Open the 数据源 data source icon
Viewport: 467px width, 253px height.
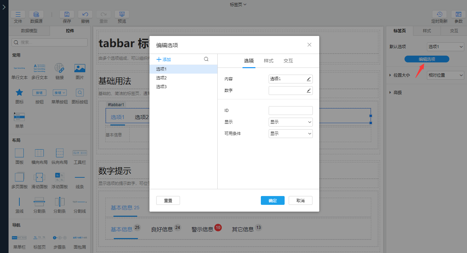click(36, 14)
